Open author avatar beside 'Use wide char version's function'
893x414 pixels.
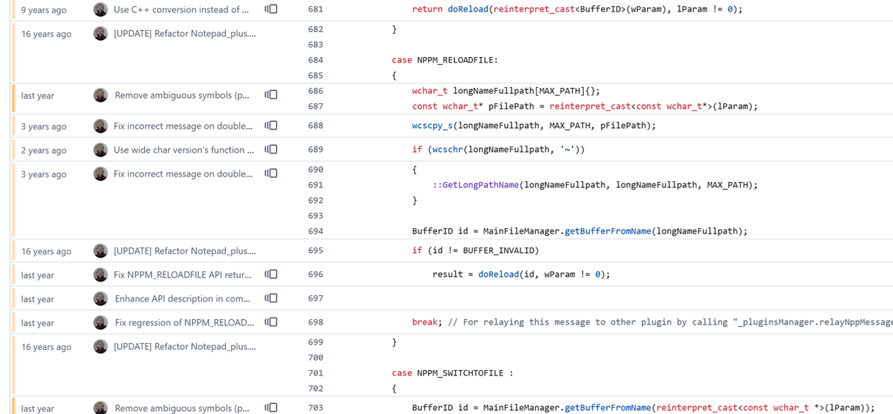pos(100,150)
